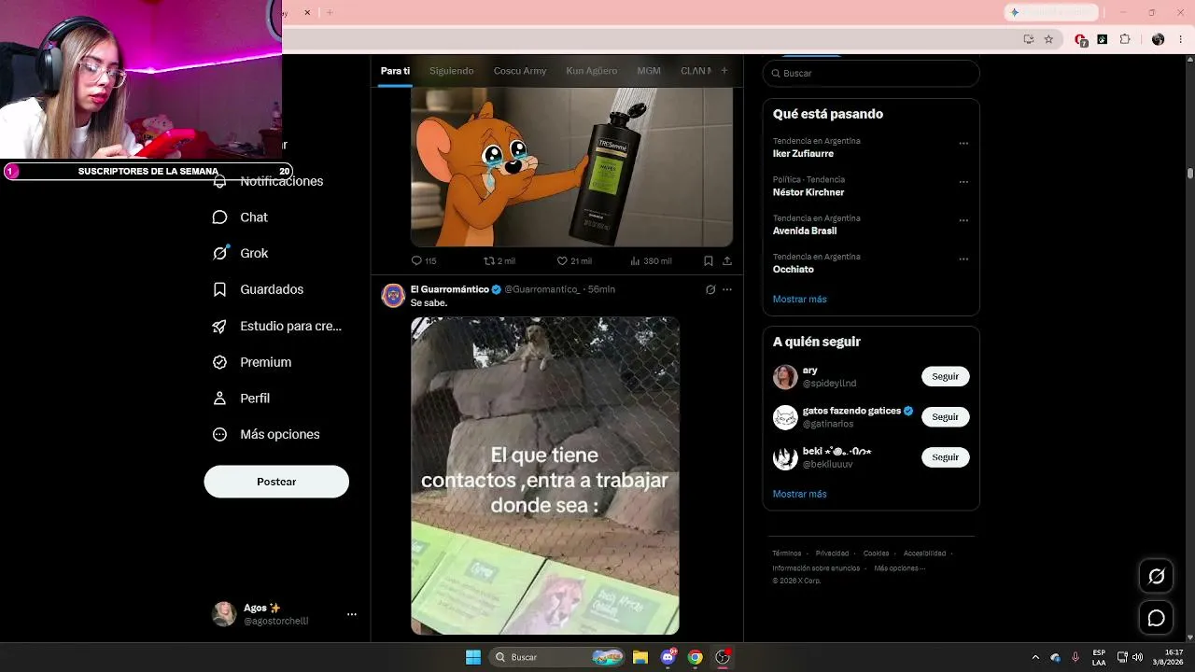Open the Chrome profile avatar menu
1195x672 pixels.
pyautogui.click(x=1159, y=39)
